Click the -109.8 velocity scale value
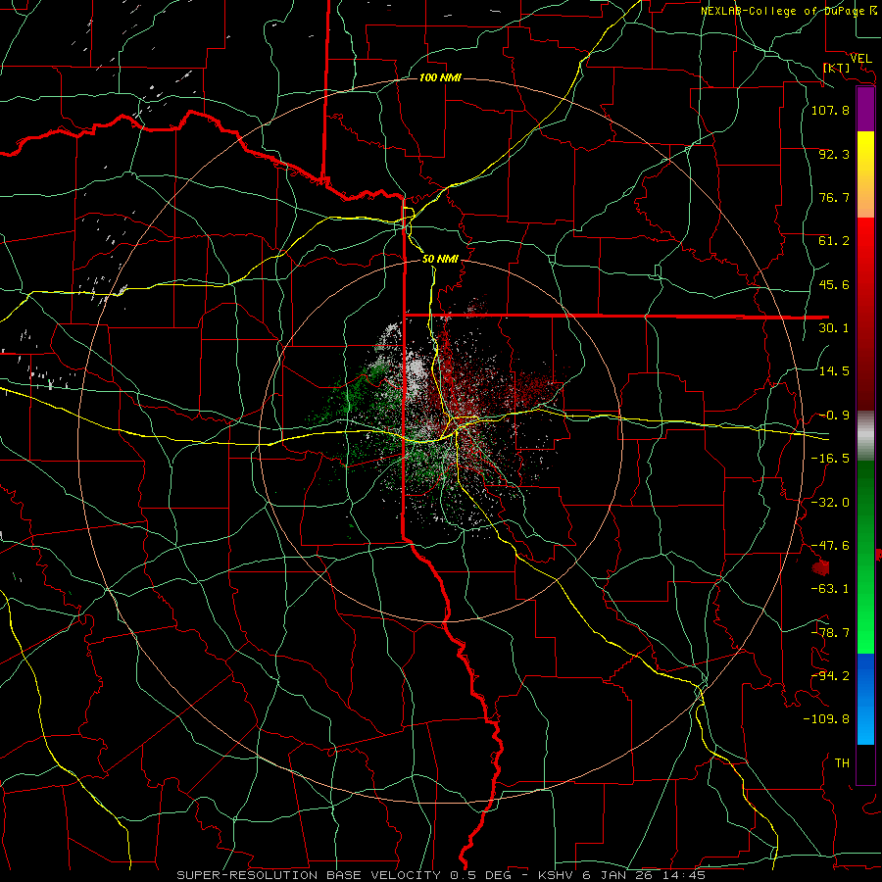The width and height of the screenshot is (882, 882). (826, 719)
